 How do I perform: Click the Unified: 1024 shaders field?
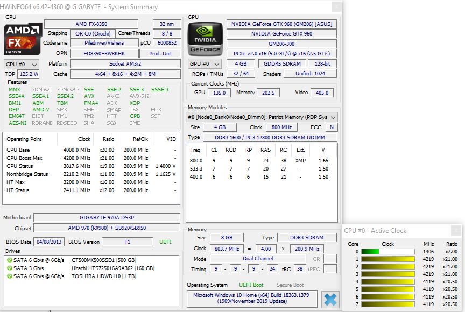[310, 74]
